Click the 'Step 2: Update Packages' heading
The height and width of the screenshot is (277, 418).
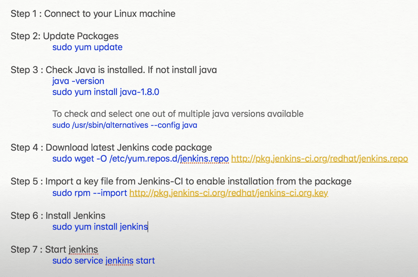[x=64, y=36]
